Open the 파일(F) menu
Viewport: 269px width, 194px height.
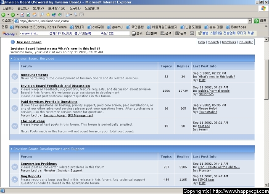(x=8, y=8)
